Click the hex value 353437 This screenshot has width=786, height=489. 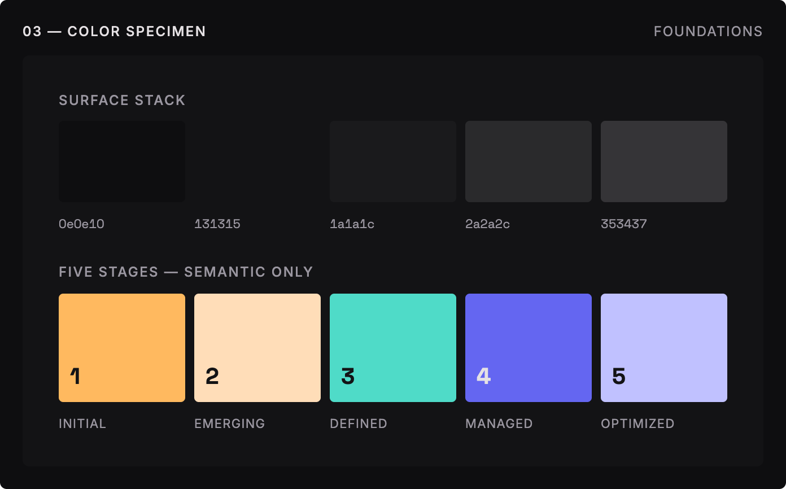(x=624, y=224)
